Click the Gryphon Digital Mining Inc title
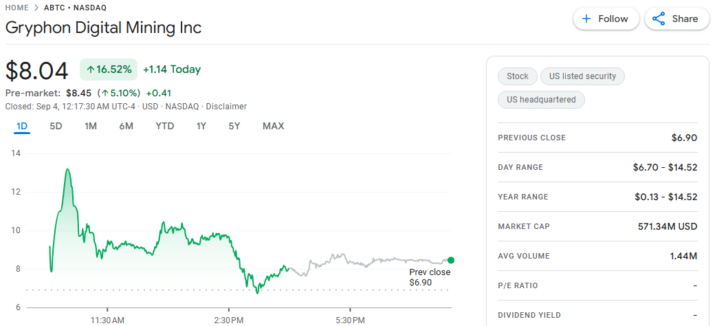This screenshot has height=326, width=715. coord(104,28)
